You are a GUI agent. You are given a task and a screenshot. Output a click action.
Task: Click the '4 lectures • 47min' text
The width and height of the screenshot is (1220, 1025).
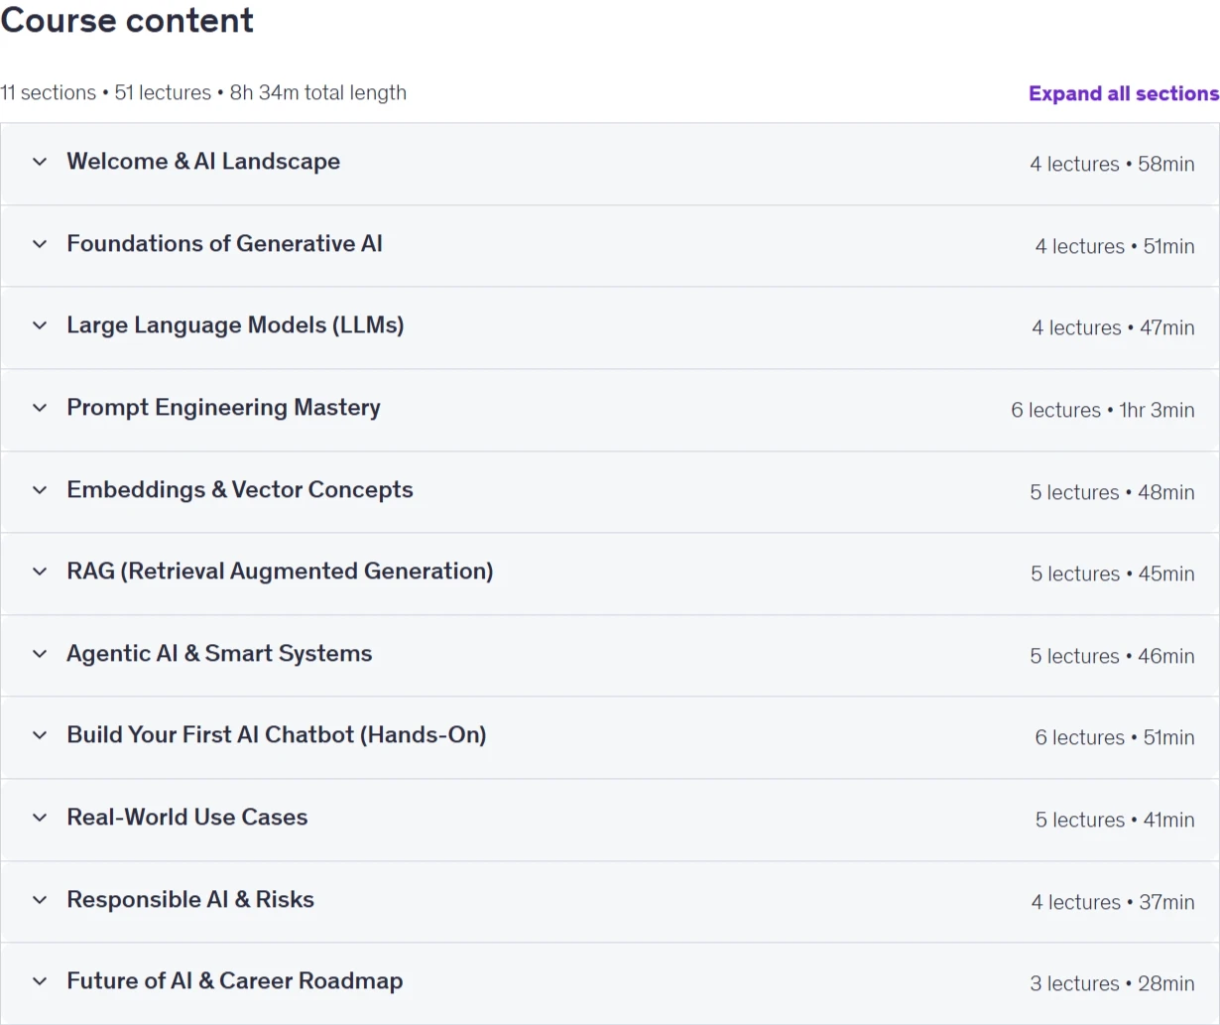pyautogui.click(x=1113, y=328)
